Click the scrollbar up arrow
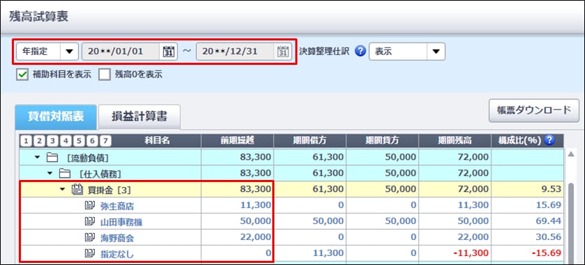Viewport: 585px width, 265px height. point(571,154)
